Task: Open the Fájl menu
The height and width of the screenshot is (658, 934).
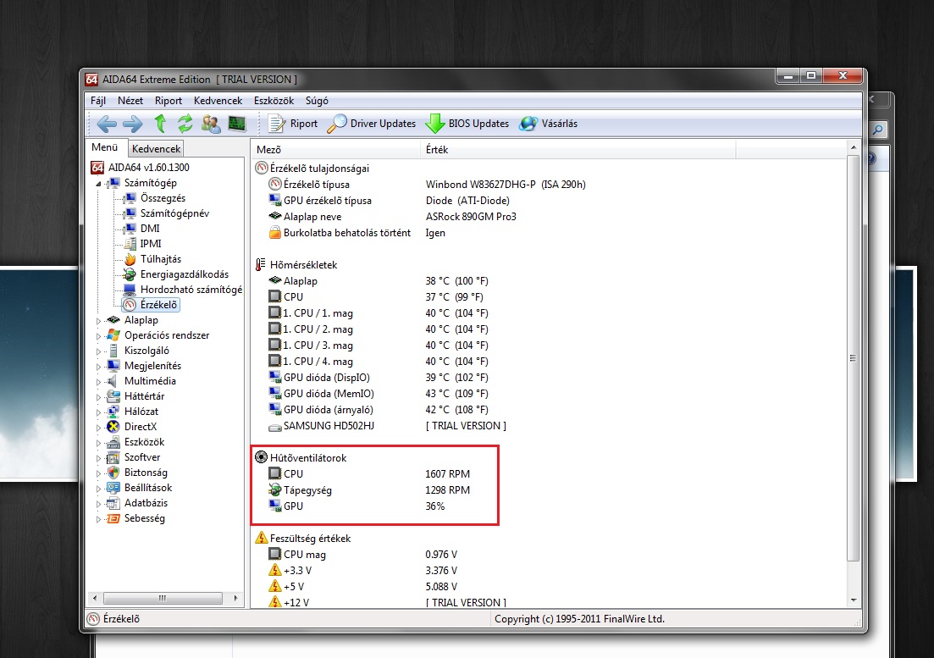Action: (x=97, y=101)
